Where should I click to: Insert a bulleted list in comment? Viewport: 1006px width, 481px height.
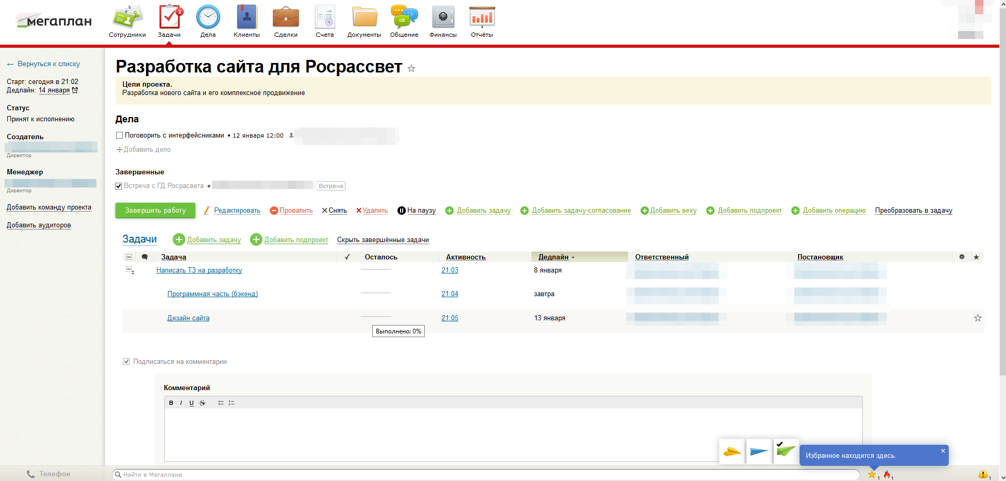coord(221,403)
